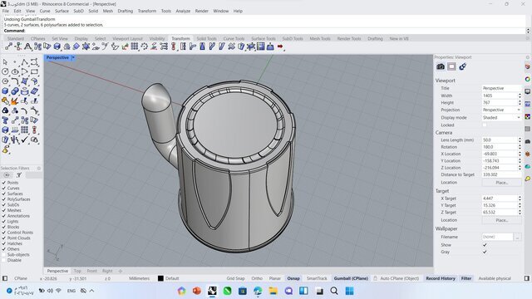This screenshot has height=299, width=532.
Task: Click the gear icon on the Properties panel header
Action: coord(528,57)
